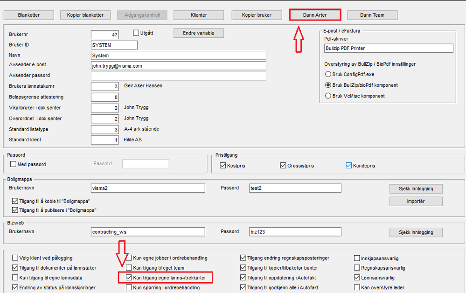The height and width of the screenshot is (293, 466).
Task: Enable the Innkjøpsansvarlig checkbox
Action: click(357, 258)
